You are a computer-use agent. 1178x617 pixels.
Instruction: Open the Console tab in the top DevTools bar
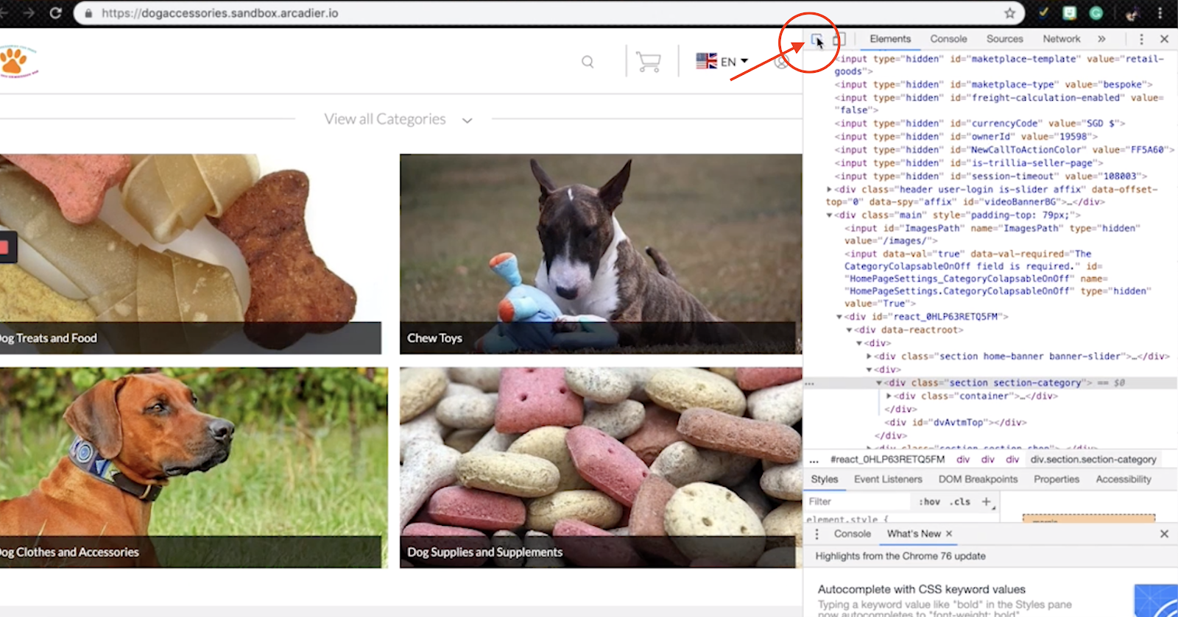tap(948, 39)
